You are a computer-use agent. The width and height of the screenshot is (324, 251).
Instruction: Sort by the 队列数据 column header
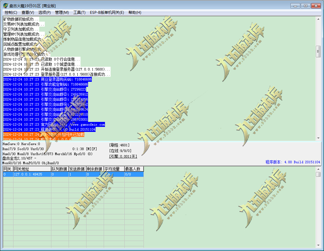click(x=60, y=169)
